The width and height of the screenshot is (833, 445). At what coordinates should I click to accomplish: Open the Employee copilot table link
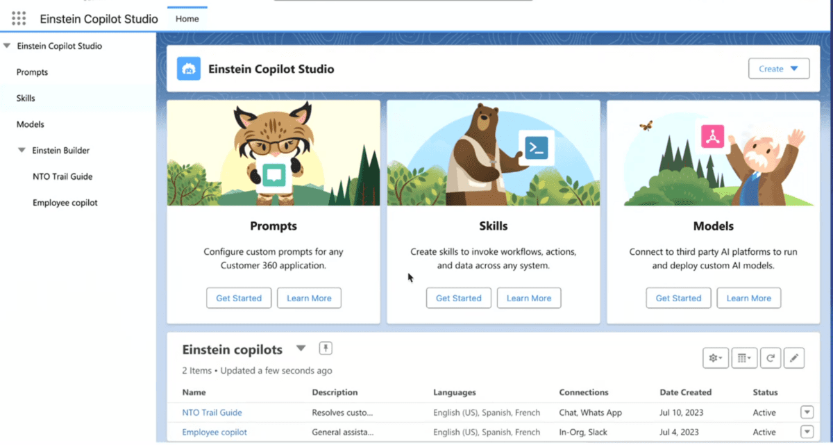point(214,432)
